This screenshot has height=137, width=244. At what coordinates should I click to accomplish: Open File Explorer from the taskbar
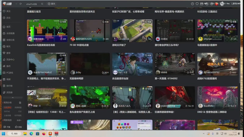pyautogui.click(x=25, y=134)
